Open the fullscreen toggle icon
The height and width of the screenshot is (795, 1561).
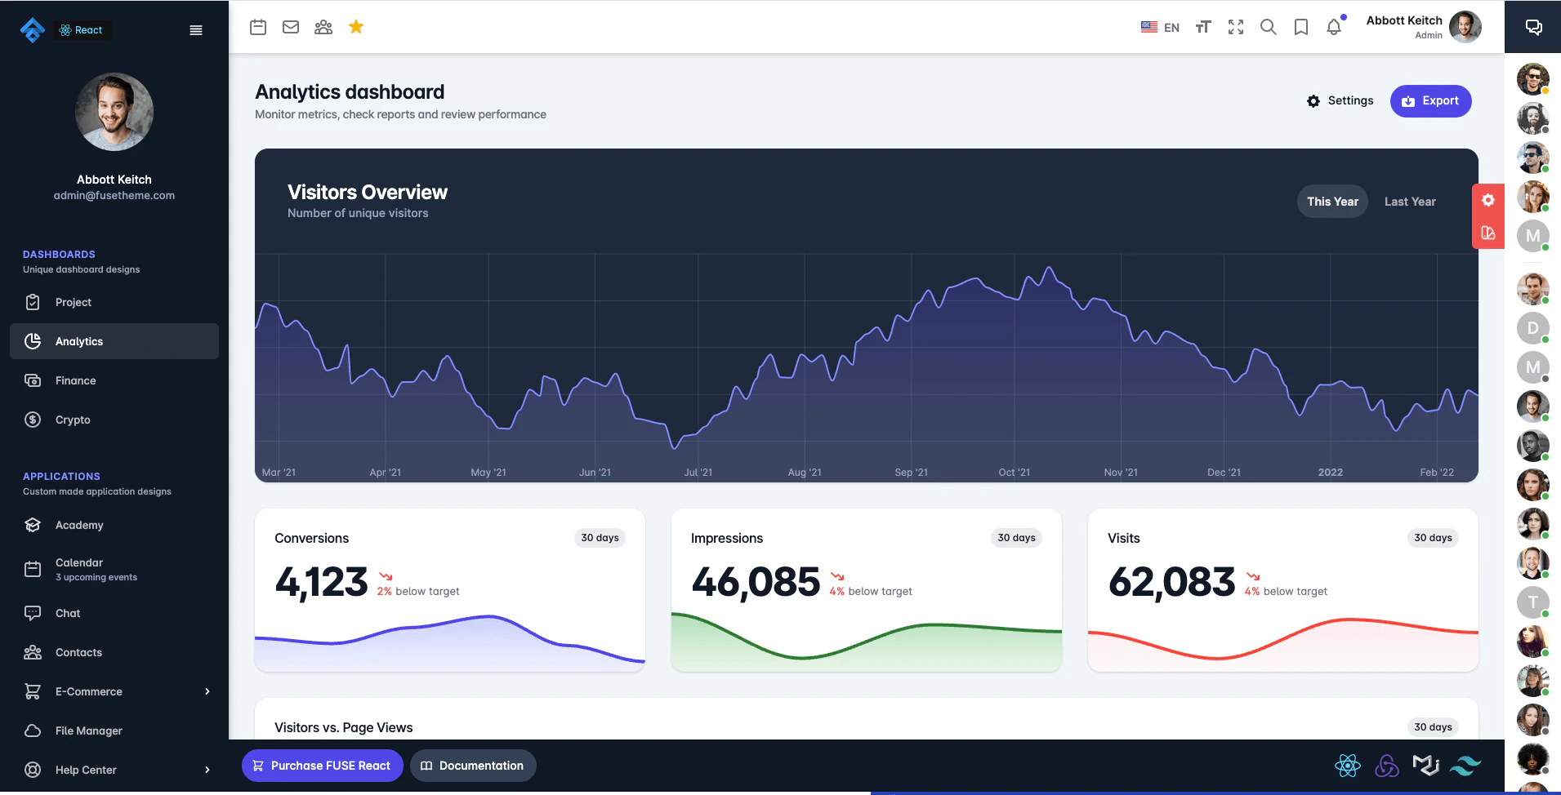coord(1236,26)
